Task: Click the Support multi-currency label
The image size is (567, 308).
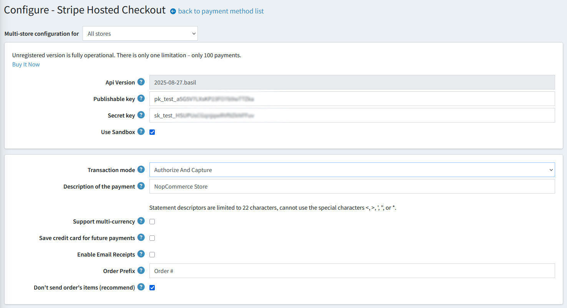Action: [x=104, y=222]
